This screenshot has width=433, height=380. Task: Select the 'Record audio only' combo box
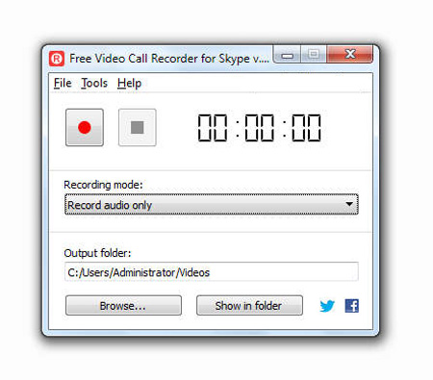pos(212,204)
